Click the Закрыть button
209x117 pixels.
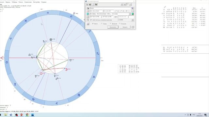[x=125, y=27]
